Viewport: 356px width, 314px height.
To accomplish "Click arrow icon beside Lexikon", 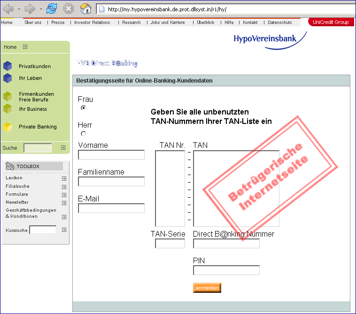I will [x=64, y=178].
